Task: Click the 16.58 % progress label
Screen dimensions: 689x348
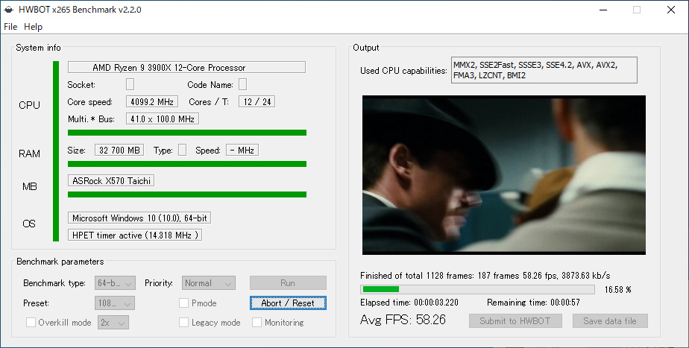Action: 618,290
